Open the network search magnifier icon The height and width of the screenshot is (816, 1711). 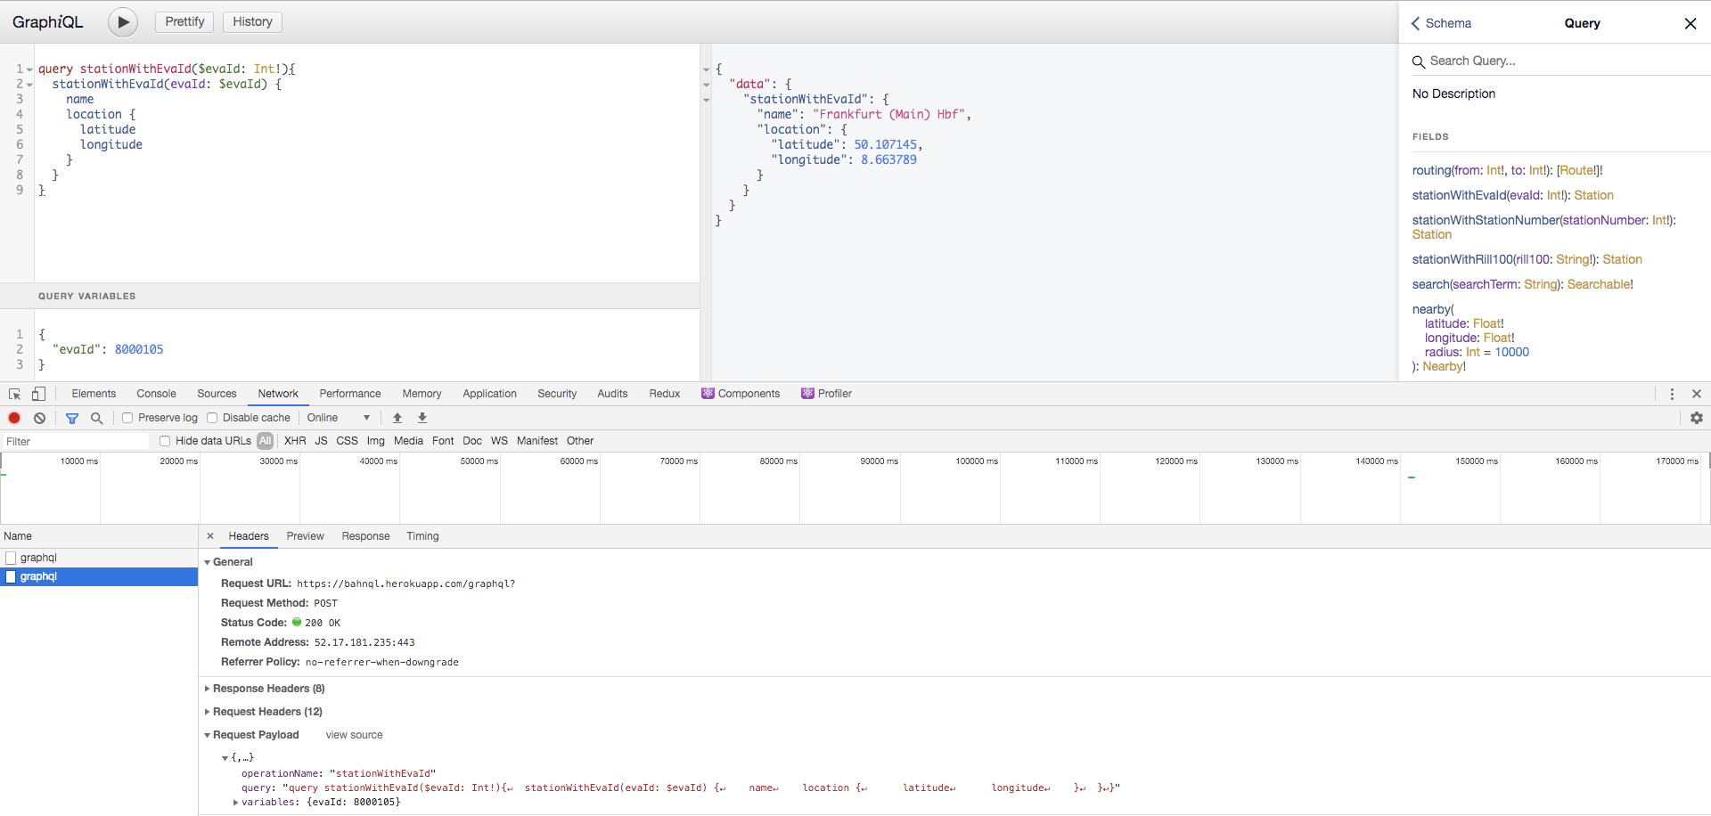point(97,418)
